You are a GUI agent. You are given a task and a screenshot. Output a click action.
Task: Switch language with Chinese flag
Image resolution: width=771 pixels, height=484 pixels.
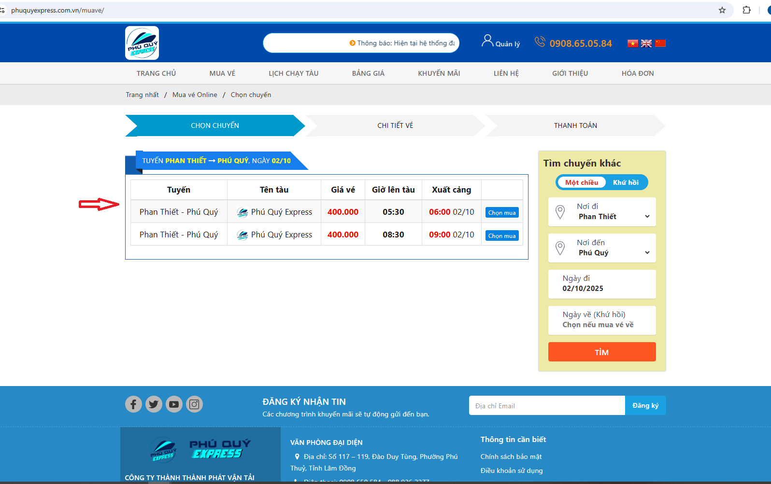point(660,43)
